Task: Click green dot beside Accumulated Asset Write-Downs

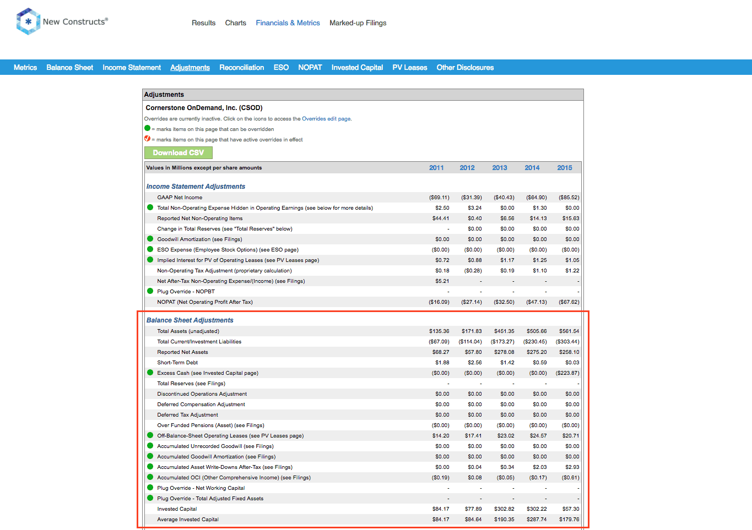Action: pos(150,467)
